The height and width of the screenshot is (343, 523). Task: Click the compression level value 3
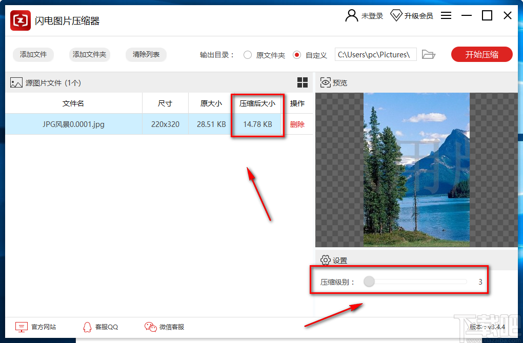pos(480,282)
